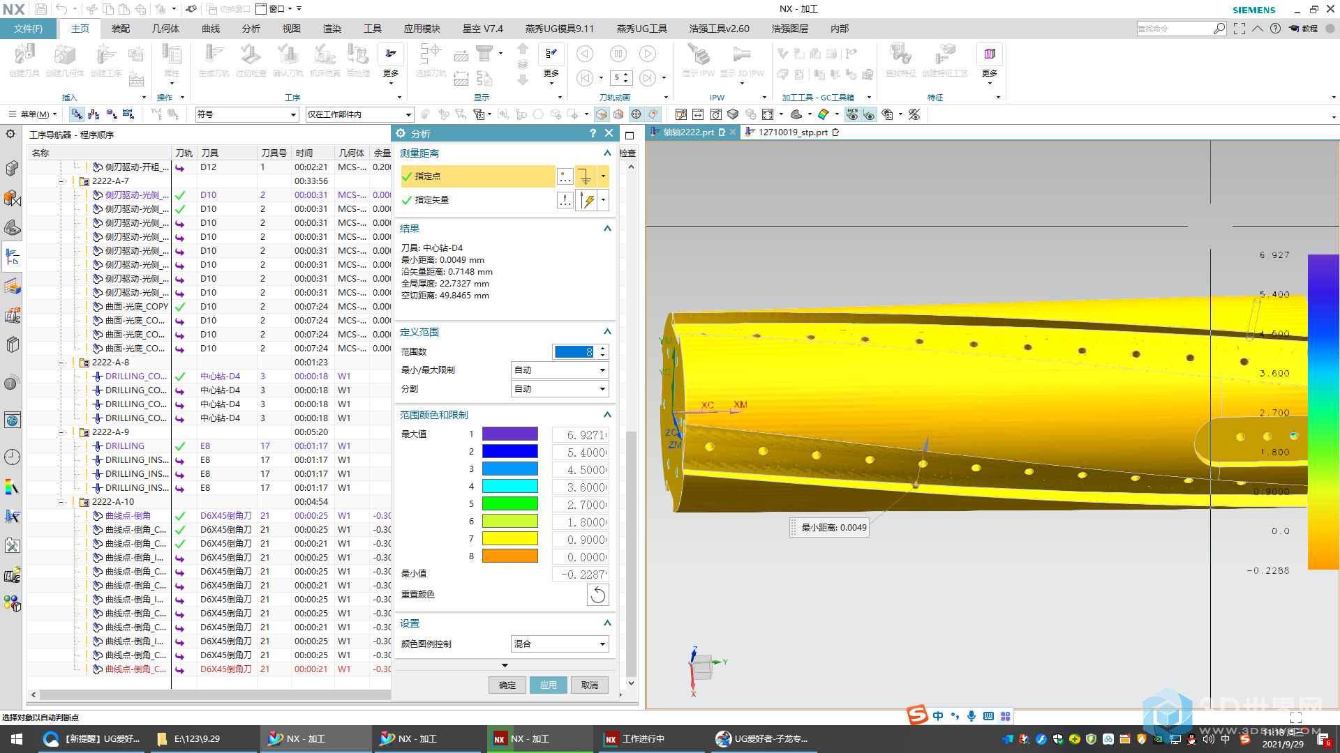Viewport: 1340px width, 753px height.
Task: Click the help question mark in 分析 dialog
Action: (593, 133)
